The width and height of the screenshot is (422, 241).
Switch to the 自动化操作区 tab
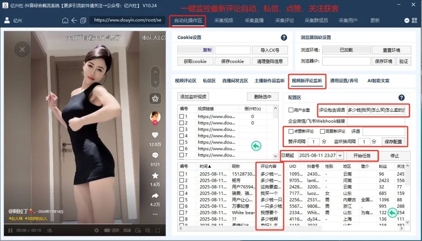(188, 20)
